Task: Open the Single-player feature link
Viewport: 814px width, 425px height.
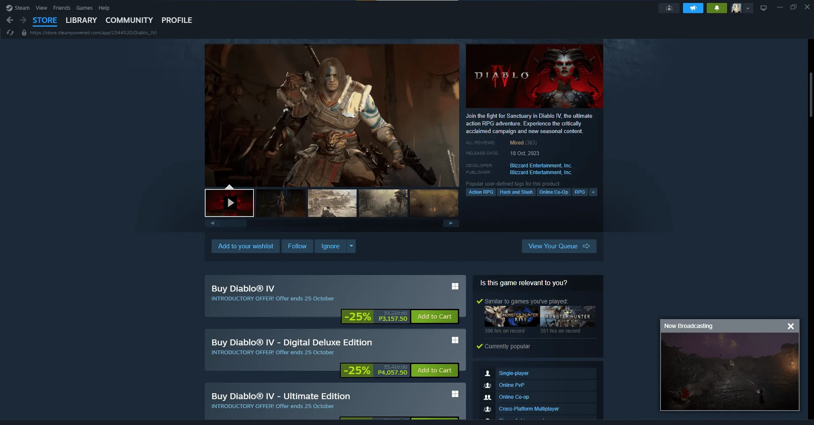Action: coord(514,373)
